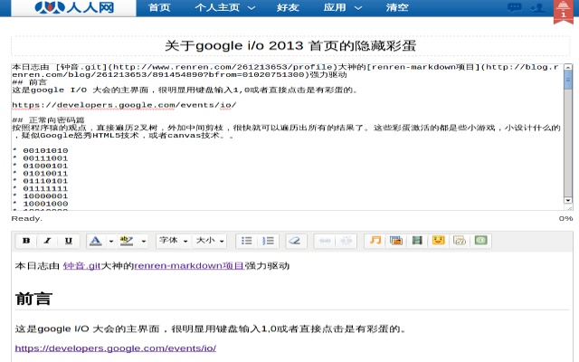Click the '## 正常向密码篇' line
The image size is (579, 362).
pos(48,120)
